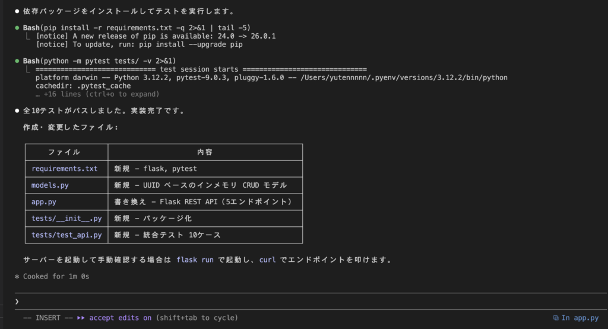Click the prompt input field
The height and width of the screenshot is (329, 608).
coord(310,302)
